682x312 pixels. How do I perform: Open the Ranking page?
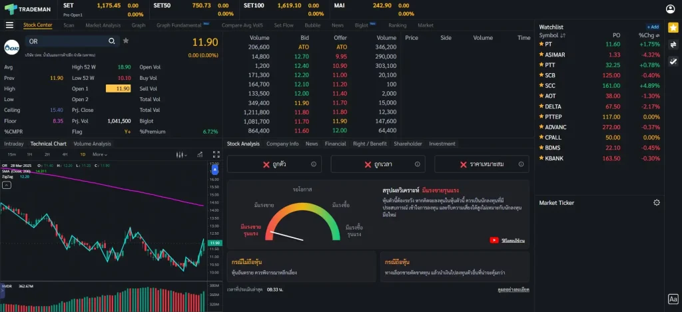click(398, 25)
